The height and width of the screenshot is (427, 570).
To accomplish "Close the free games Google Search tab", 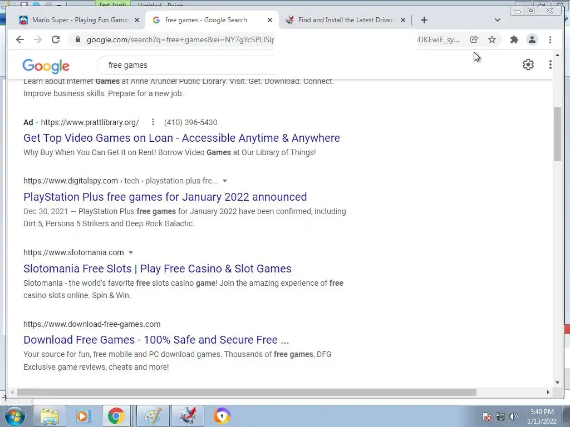I will coord(270,20).
